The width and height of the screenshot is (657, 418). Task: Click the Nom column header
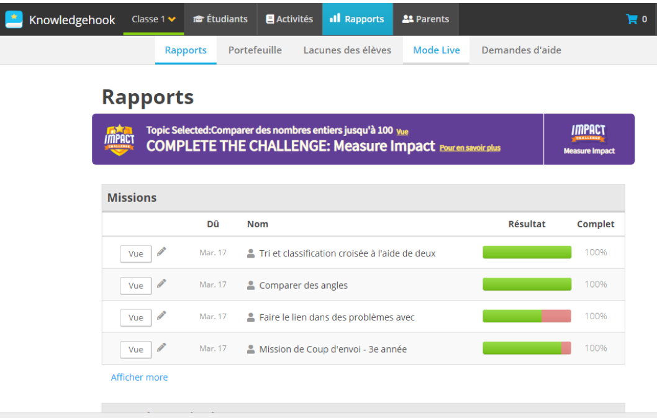(x=257, y=224)
